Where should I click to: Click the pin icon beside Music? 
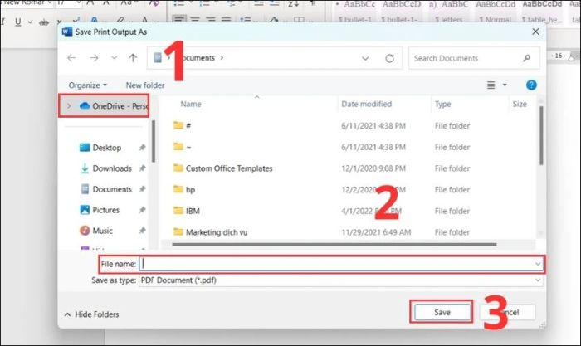click(x=142, y=231)
